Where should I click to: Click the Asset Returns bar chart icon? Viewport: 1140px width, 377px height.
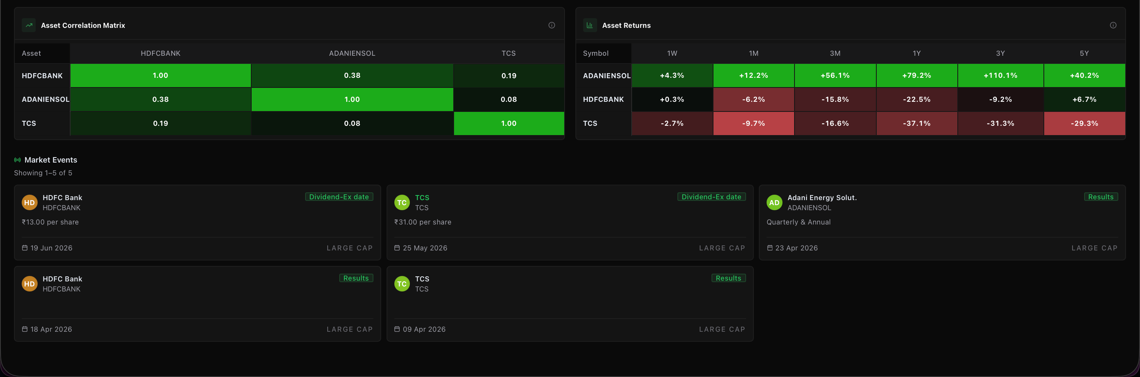(590, 25)
